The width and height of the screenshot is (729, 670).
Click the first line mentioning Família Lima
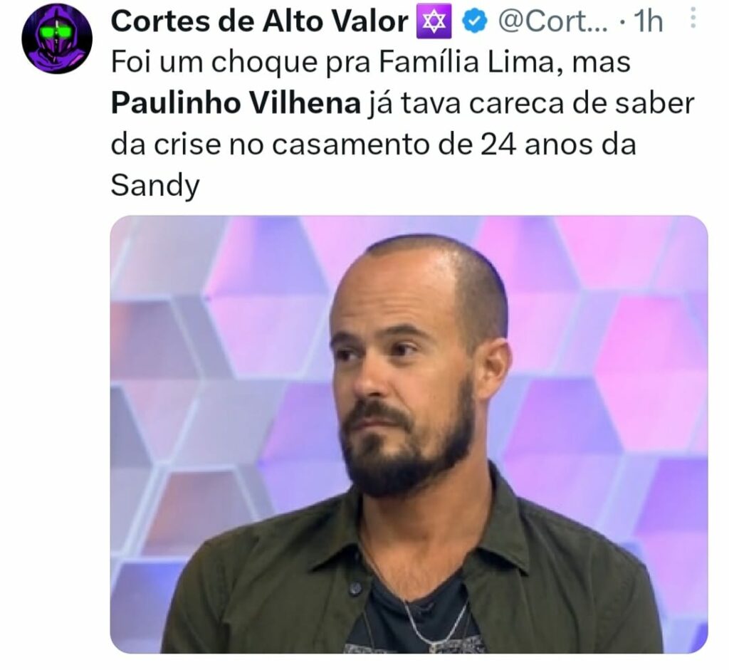[x=370, y=62]
